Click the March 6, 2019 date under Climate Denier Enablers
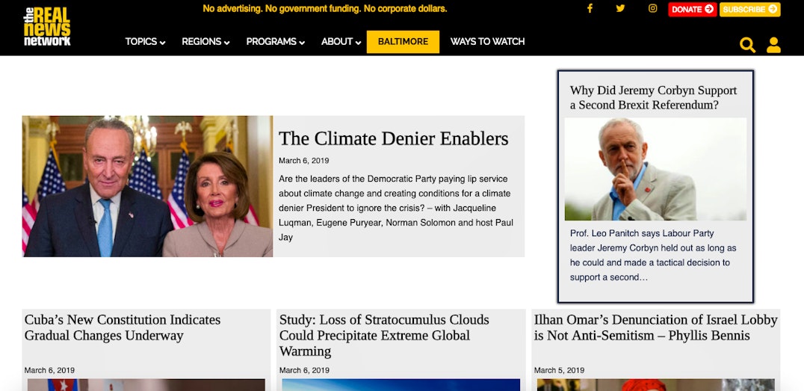Viewport: 804px width, 391px height. (303, 161)
